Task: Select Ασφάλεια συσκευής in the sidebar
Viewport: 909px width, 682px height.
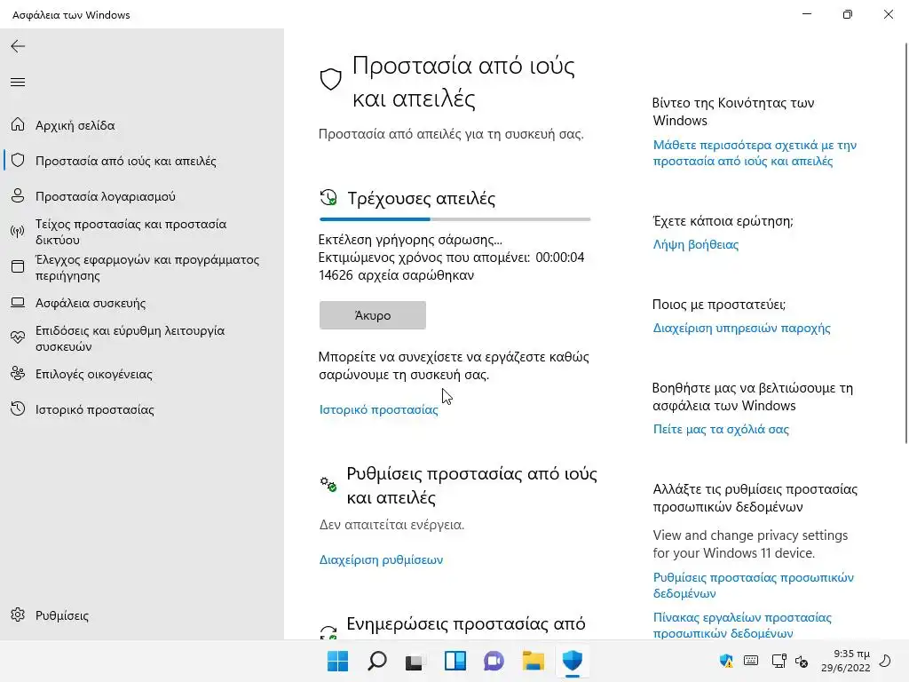Action: [x=142, y=303]
